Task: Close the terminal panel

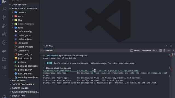Action: coord(171,46)
